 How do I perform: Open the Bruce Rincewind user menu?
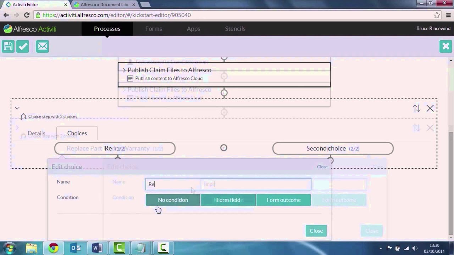(433, 29)
